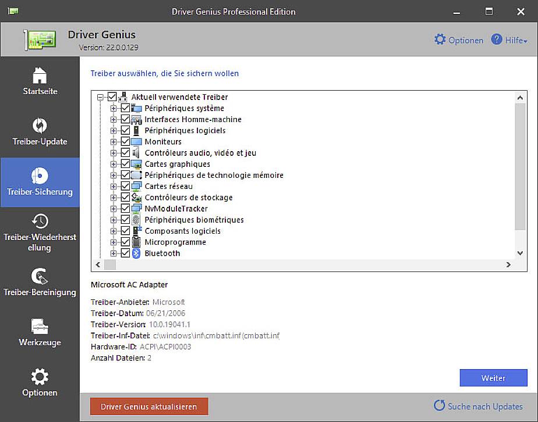This screenshot has width=538, height=422.
Task: Open Optionen via the top gear icon
Action: pyautogui.click(x=459, y=40)
